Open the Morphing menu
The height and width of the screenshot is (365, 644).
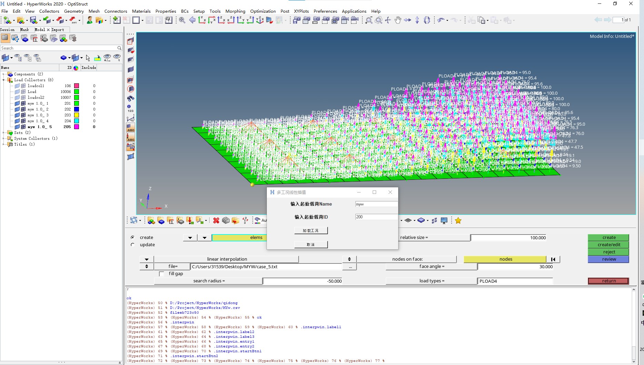point(235,11)
